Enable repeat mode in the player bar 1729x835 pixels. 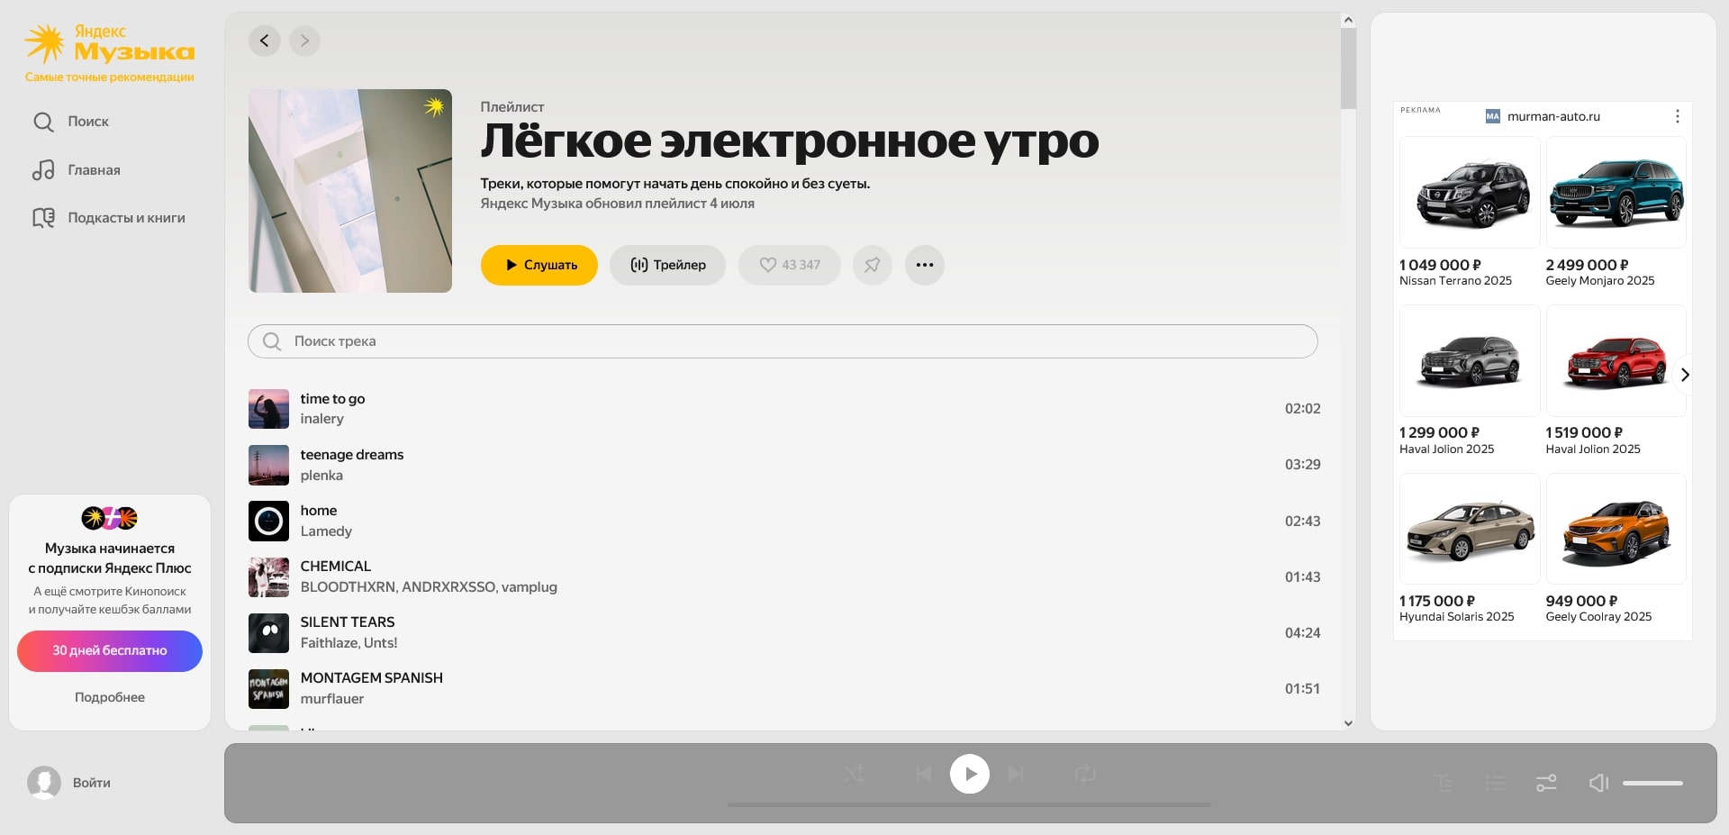point(1084,774)
